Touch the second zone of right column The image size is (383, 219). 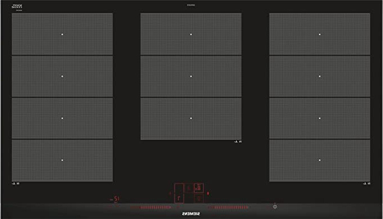tap(319, 77)
